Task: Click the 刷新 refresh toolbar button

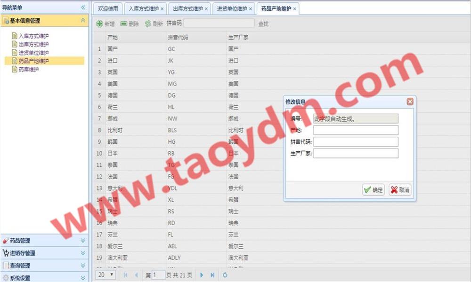Action: tap(154, 23)
